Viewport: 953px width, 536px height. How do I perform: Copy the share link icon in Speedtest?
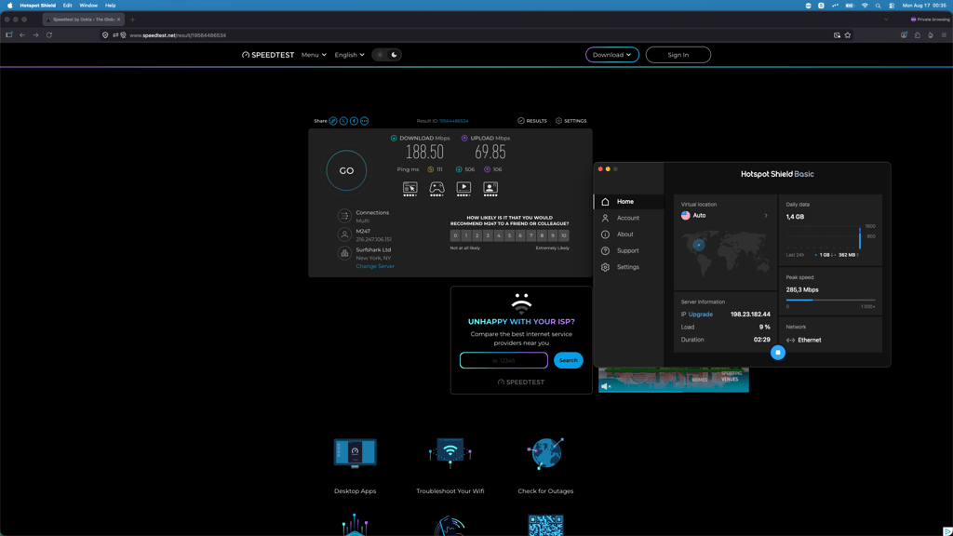(x=333, y=121)
